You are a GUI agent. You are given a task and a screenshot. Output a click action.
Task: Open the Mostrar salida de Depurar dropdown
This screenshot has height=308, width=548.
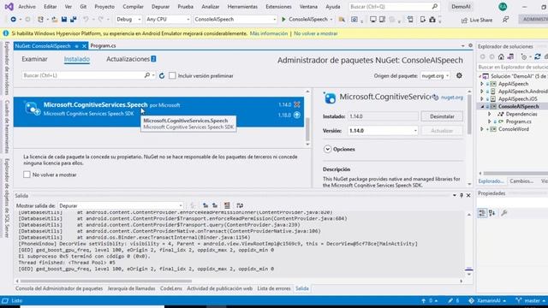121,205
